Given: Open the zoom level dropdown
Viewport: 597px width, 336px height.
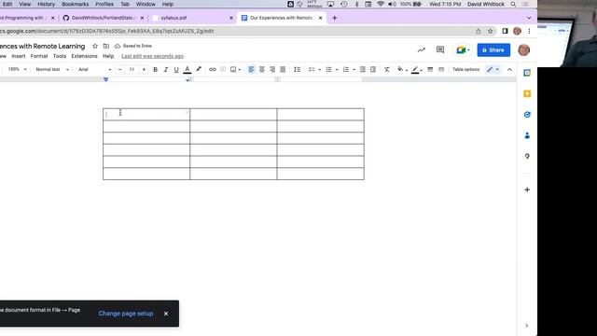Looking at the screenshot, I should click(x=18, y=69).
